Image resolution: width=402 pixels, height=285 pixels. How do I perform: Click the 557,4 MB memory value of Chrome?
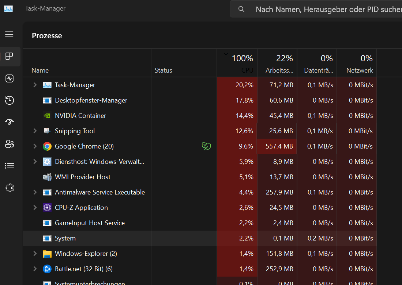click(x=279, y=146)
